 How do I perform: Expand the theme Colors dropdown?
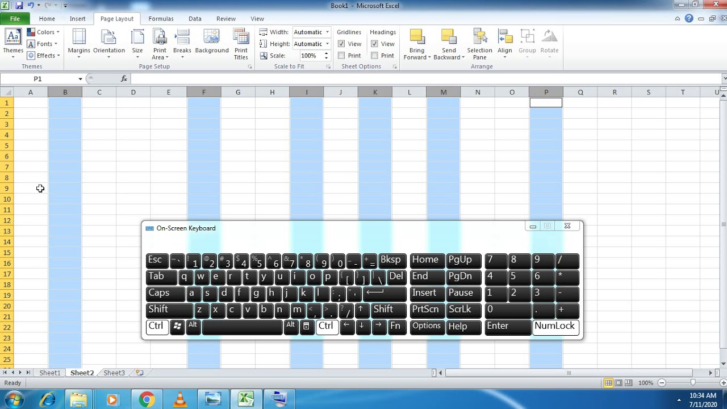(43, 32)
